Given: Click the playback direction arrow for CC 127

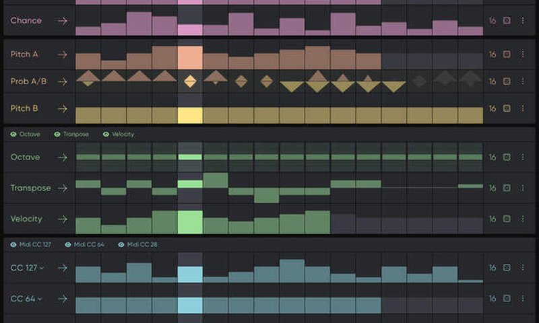Looking at the screenshot, I should click(62, 268).
